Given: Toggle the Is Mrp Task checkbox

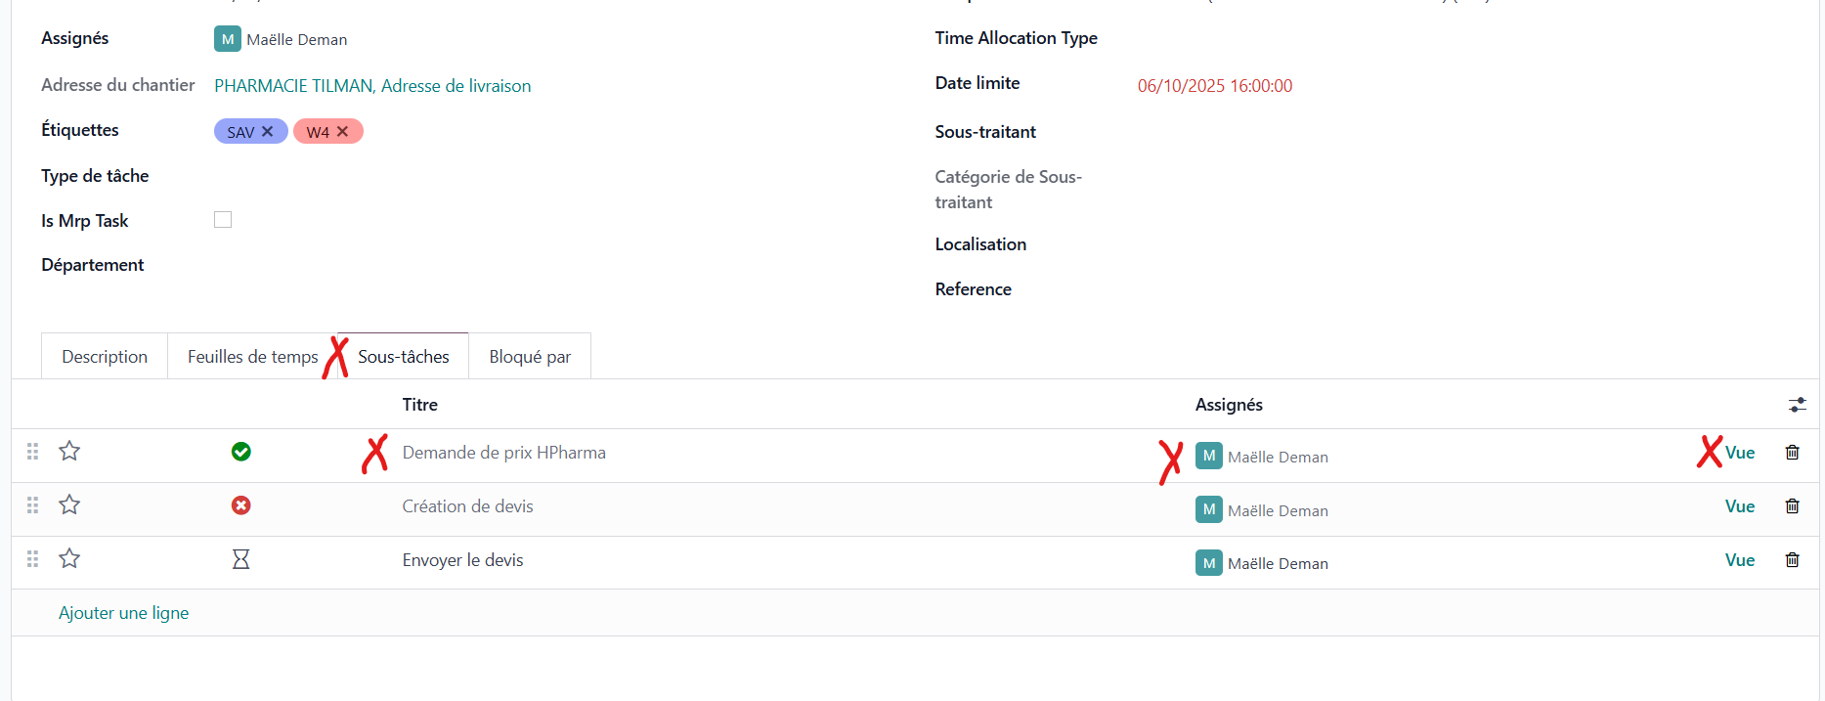Looking at the screenshot, I should tap(223, 220).
